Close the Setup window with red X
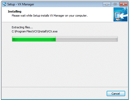130x100 pixels. pyautogui.click(x=123, y=4)
